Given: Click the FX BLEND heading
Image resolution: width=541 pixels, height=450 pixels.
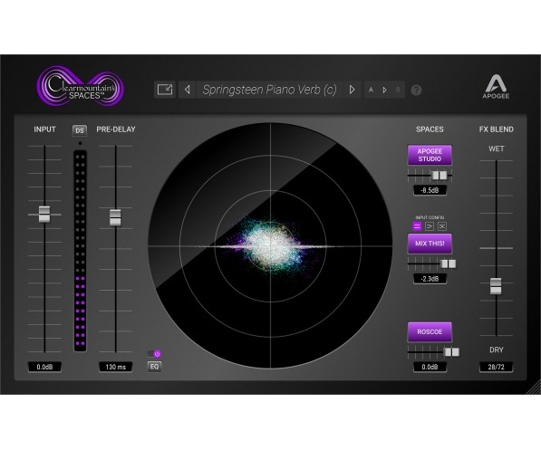Looking at the screenshot, I should point(497,129).
